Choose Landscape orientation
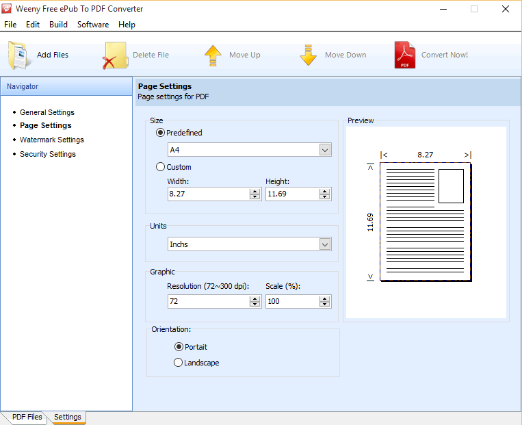 [178, 363]
